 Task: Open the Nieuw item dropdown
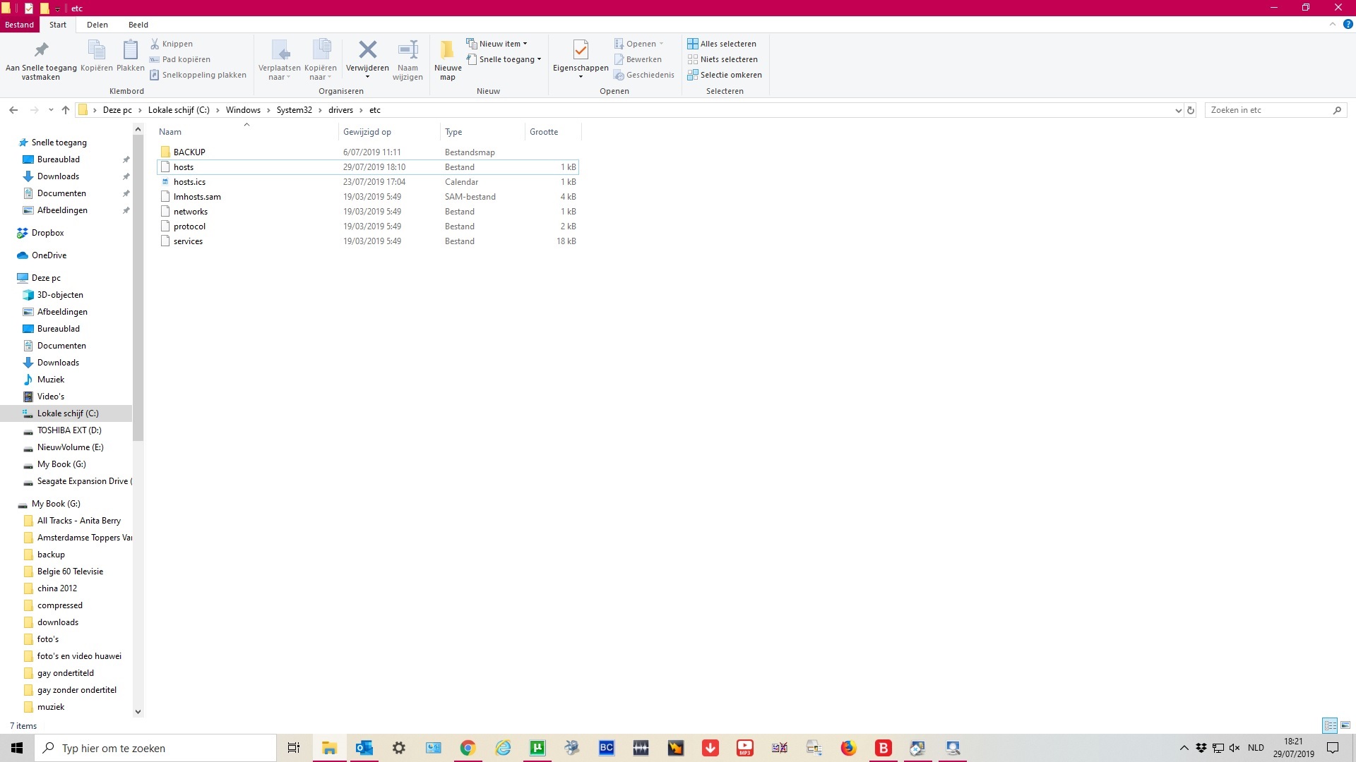tap(497, 44)
